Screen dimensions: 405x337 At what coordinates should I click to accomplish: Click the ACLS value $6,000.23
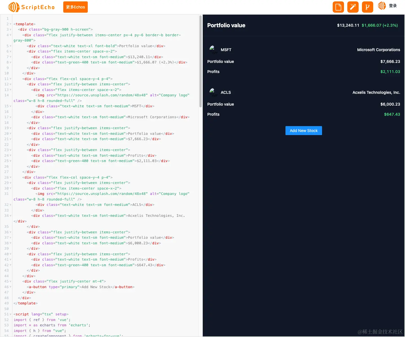point(390,104)
